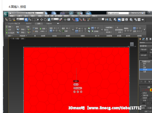The height and width of the screenshot is (113, 152).
Task: Open the 工具(T) menu
Action: (20, 16)
